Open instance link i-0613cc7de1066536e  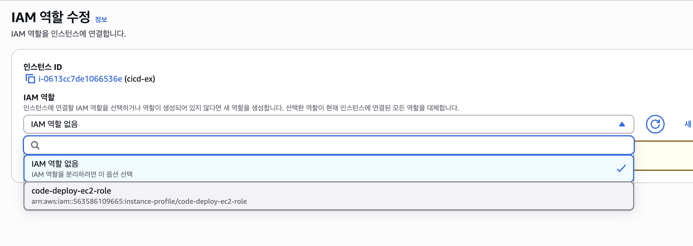[x=80, y=79]
